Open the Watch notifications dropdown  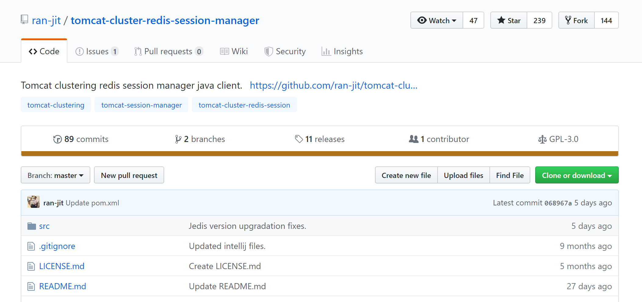(x=437, y=20)
